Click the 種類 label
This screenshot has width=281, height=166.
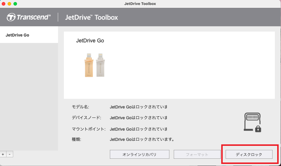point(76,139)
